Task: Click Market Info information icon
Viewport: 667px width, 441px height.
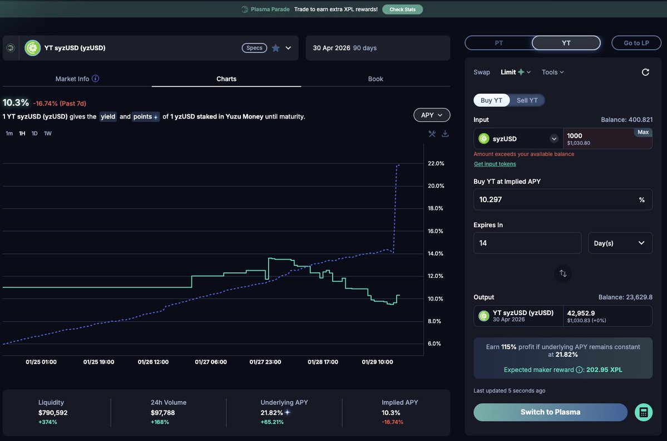Action: [x=95, y=79]
